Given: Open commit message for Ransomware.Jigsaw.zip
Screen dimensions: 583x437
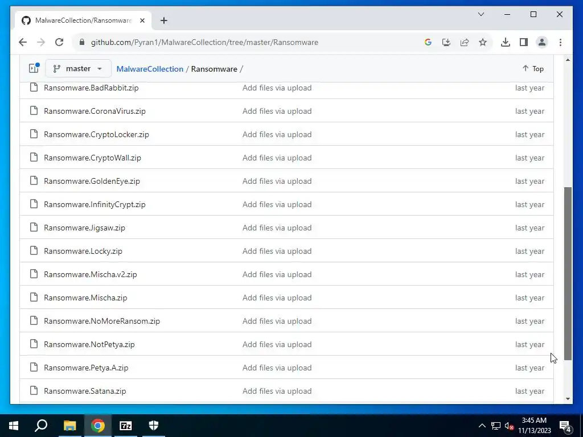Looking at the screenshot, I should (x=277, y=228).
